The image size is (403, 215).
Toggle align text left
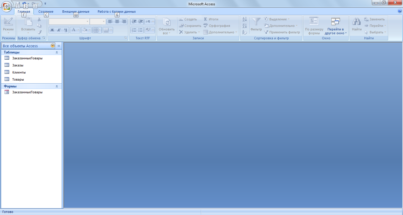point(110,22)
